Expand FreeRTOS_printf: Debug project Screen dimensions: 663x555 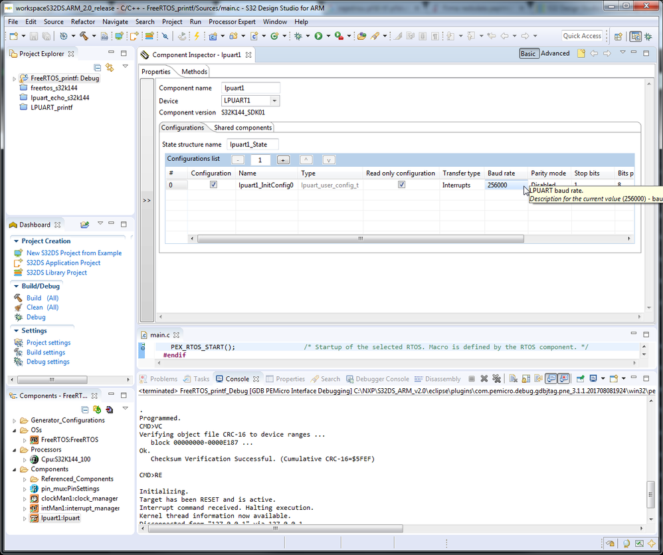[x=14, y=78]
